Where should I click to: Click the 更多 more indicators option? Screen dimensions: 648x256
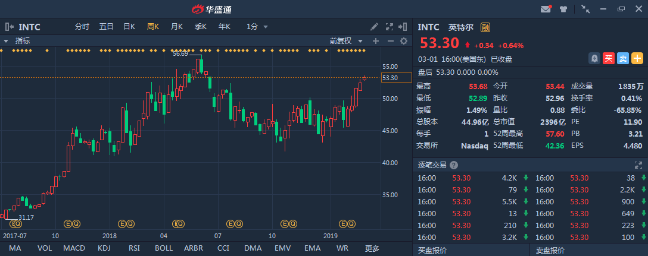pyautogui.click(x=372, y=248)
